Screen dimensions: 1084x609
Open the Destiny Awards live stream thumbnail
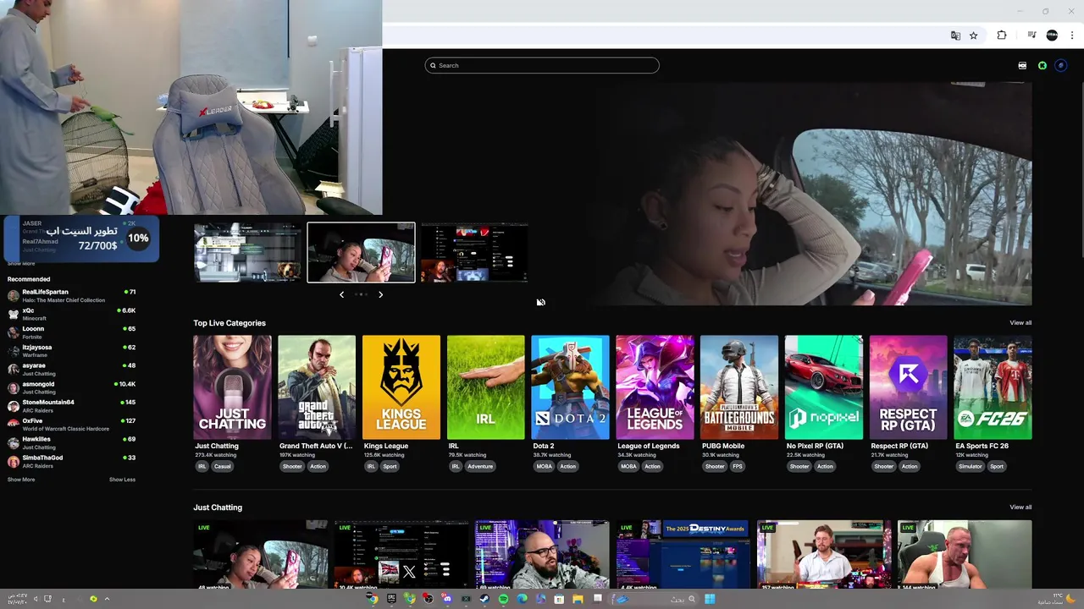click(683, 555)
